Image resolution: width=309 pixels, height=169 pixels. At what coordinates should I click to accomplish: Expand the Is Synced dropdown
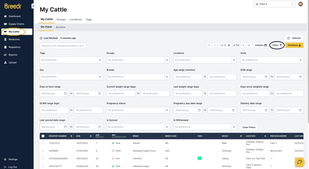pyautogui.click(x=167, y=127)
